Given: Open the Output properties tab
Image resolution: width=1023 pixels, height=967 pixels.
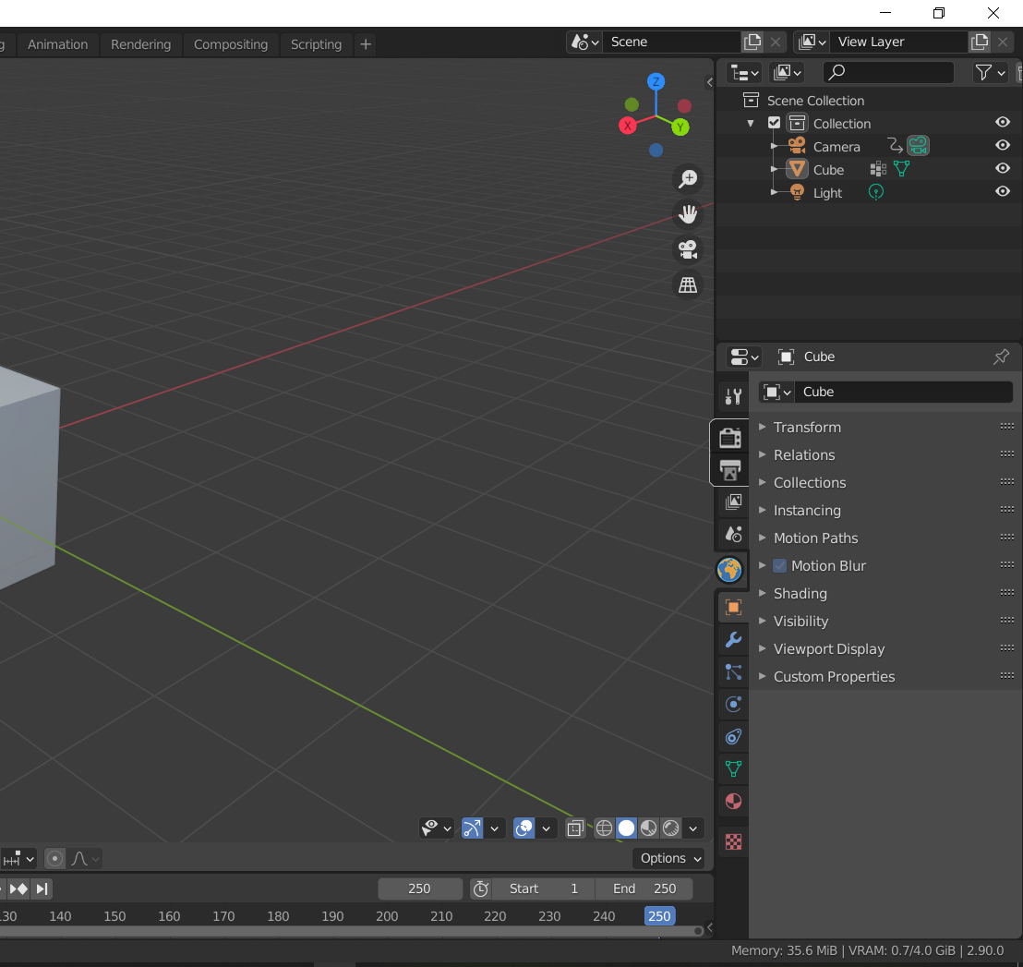Looking at the screenshot, I should pos(730,470).
